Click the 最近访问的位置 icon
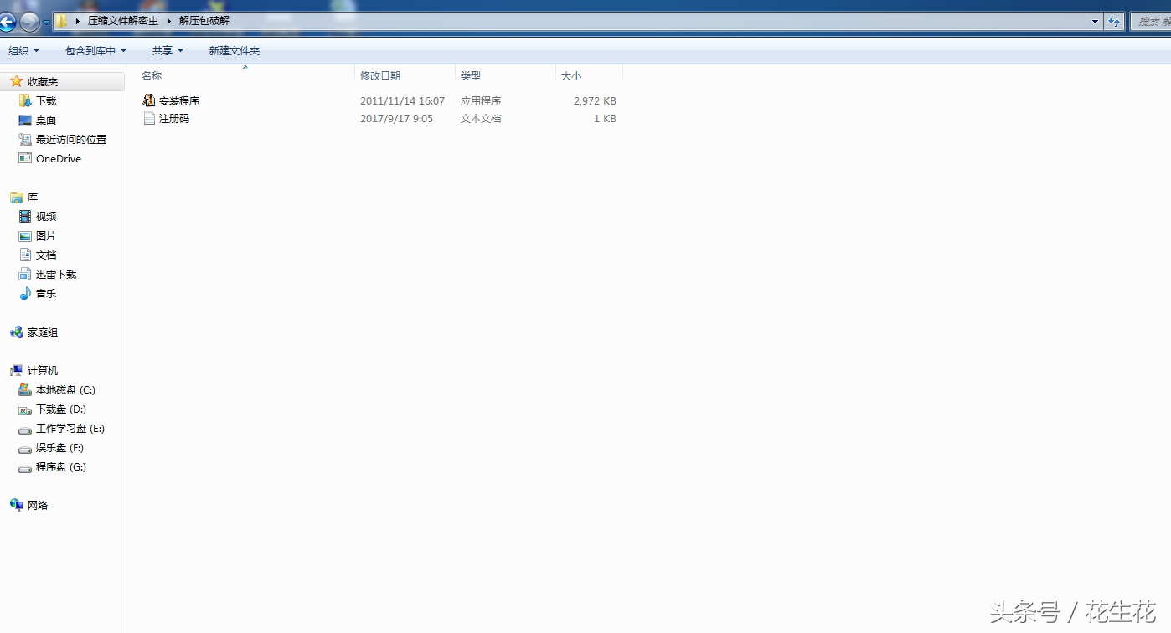The width and height of the screenshot is (1171, 633). tap(25, 140)
